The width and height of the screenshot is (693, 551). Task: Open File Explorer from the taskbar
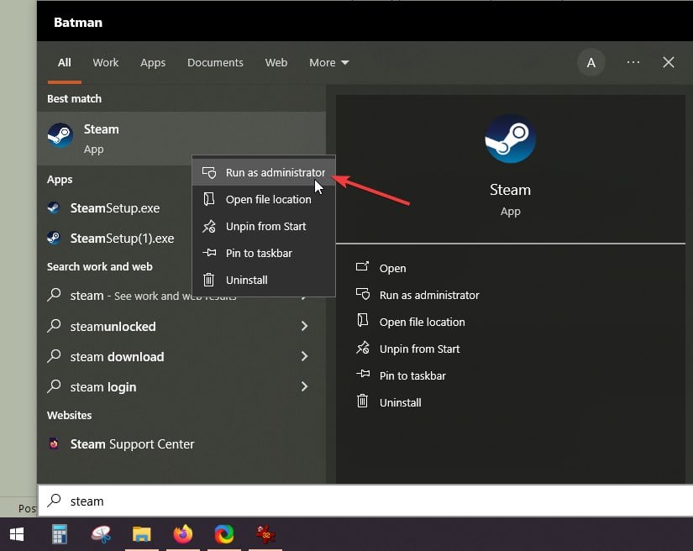click(x=142, y=534)
